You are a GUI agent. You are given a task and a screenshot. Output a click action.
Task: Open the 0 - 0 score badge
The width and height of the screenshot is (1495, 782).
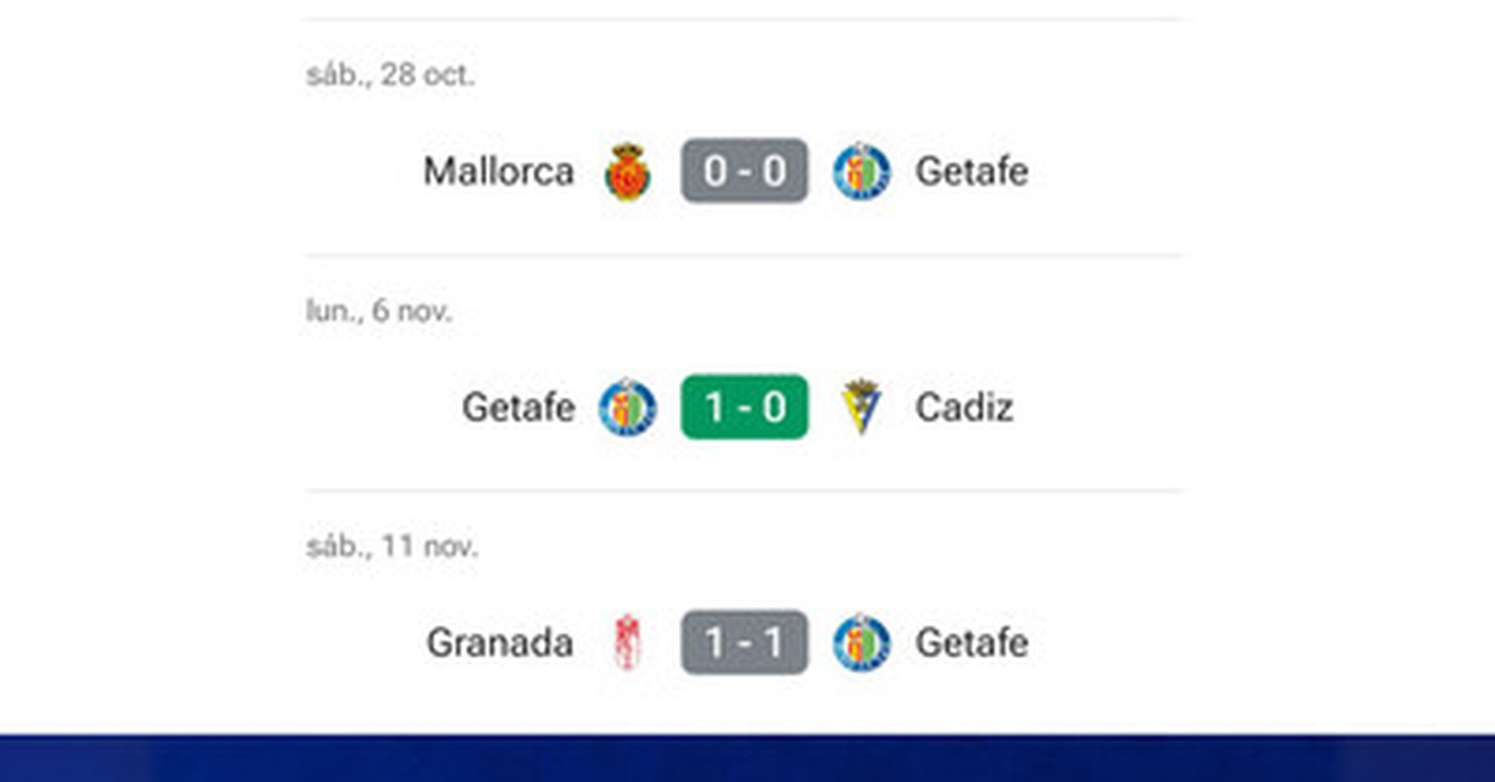744,171
